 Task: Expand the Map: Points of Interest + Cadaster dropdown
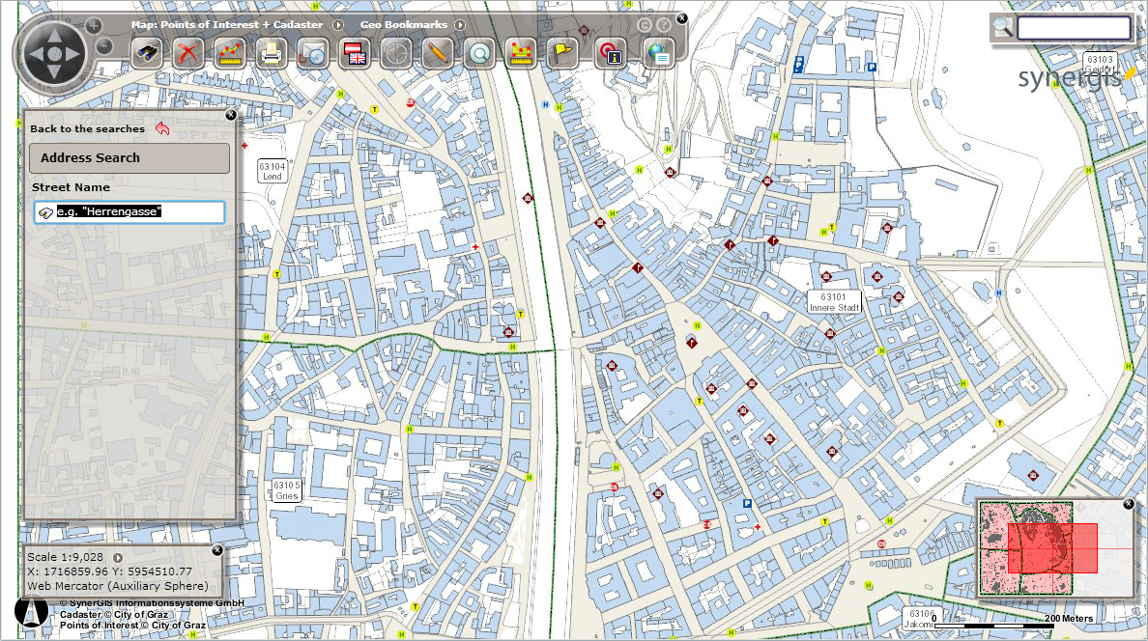point(339,24)
